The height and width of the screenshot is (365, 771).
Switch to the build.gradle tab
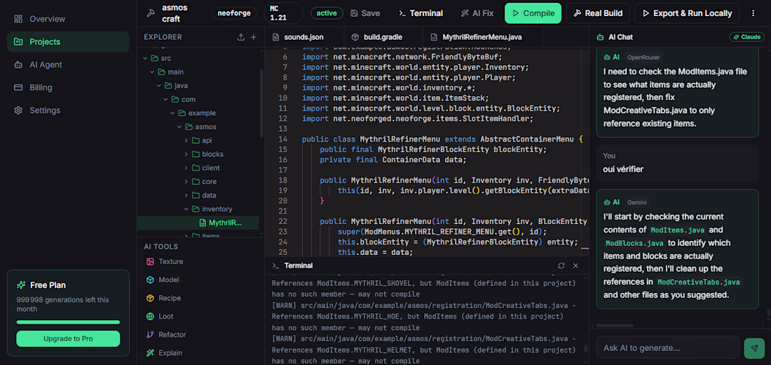(x=383, y=37)
